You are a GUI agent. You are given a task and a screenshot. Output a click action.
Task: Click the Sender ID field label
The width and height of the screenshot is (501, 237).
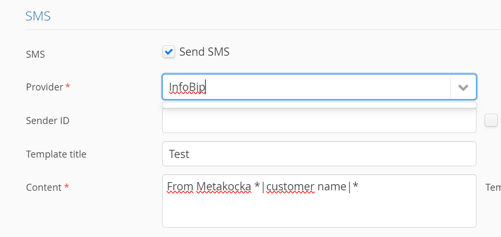coord(48,121)
